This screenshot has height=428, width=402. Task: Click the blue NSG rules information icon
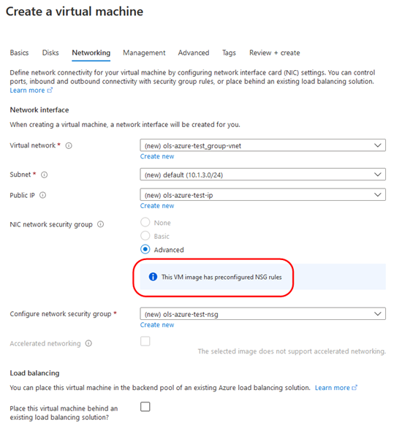[153, 277]
